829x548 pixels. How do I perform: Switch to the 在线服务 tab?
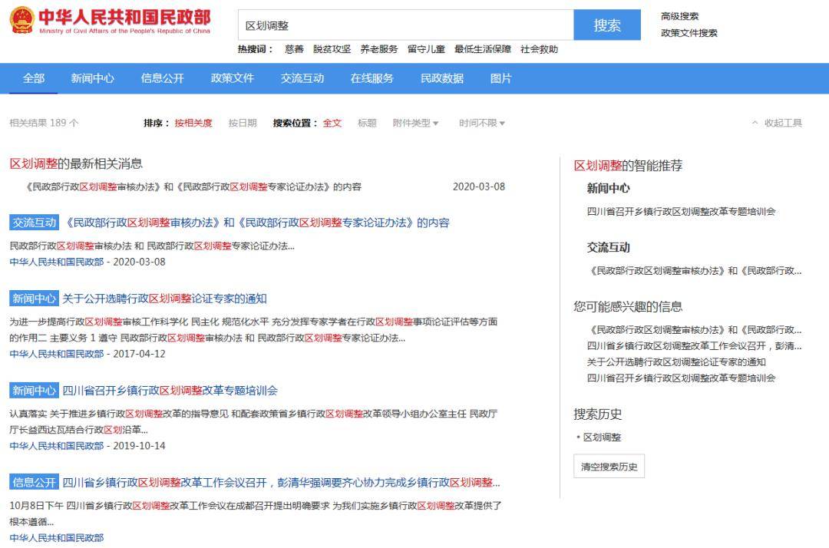[x=372, y=78]
